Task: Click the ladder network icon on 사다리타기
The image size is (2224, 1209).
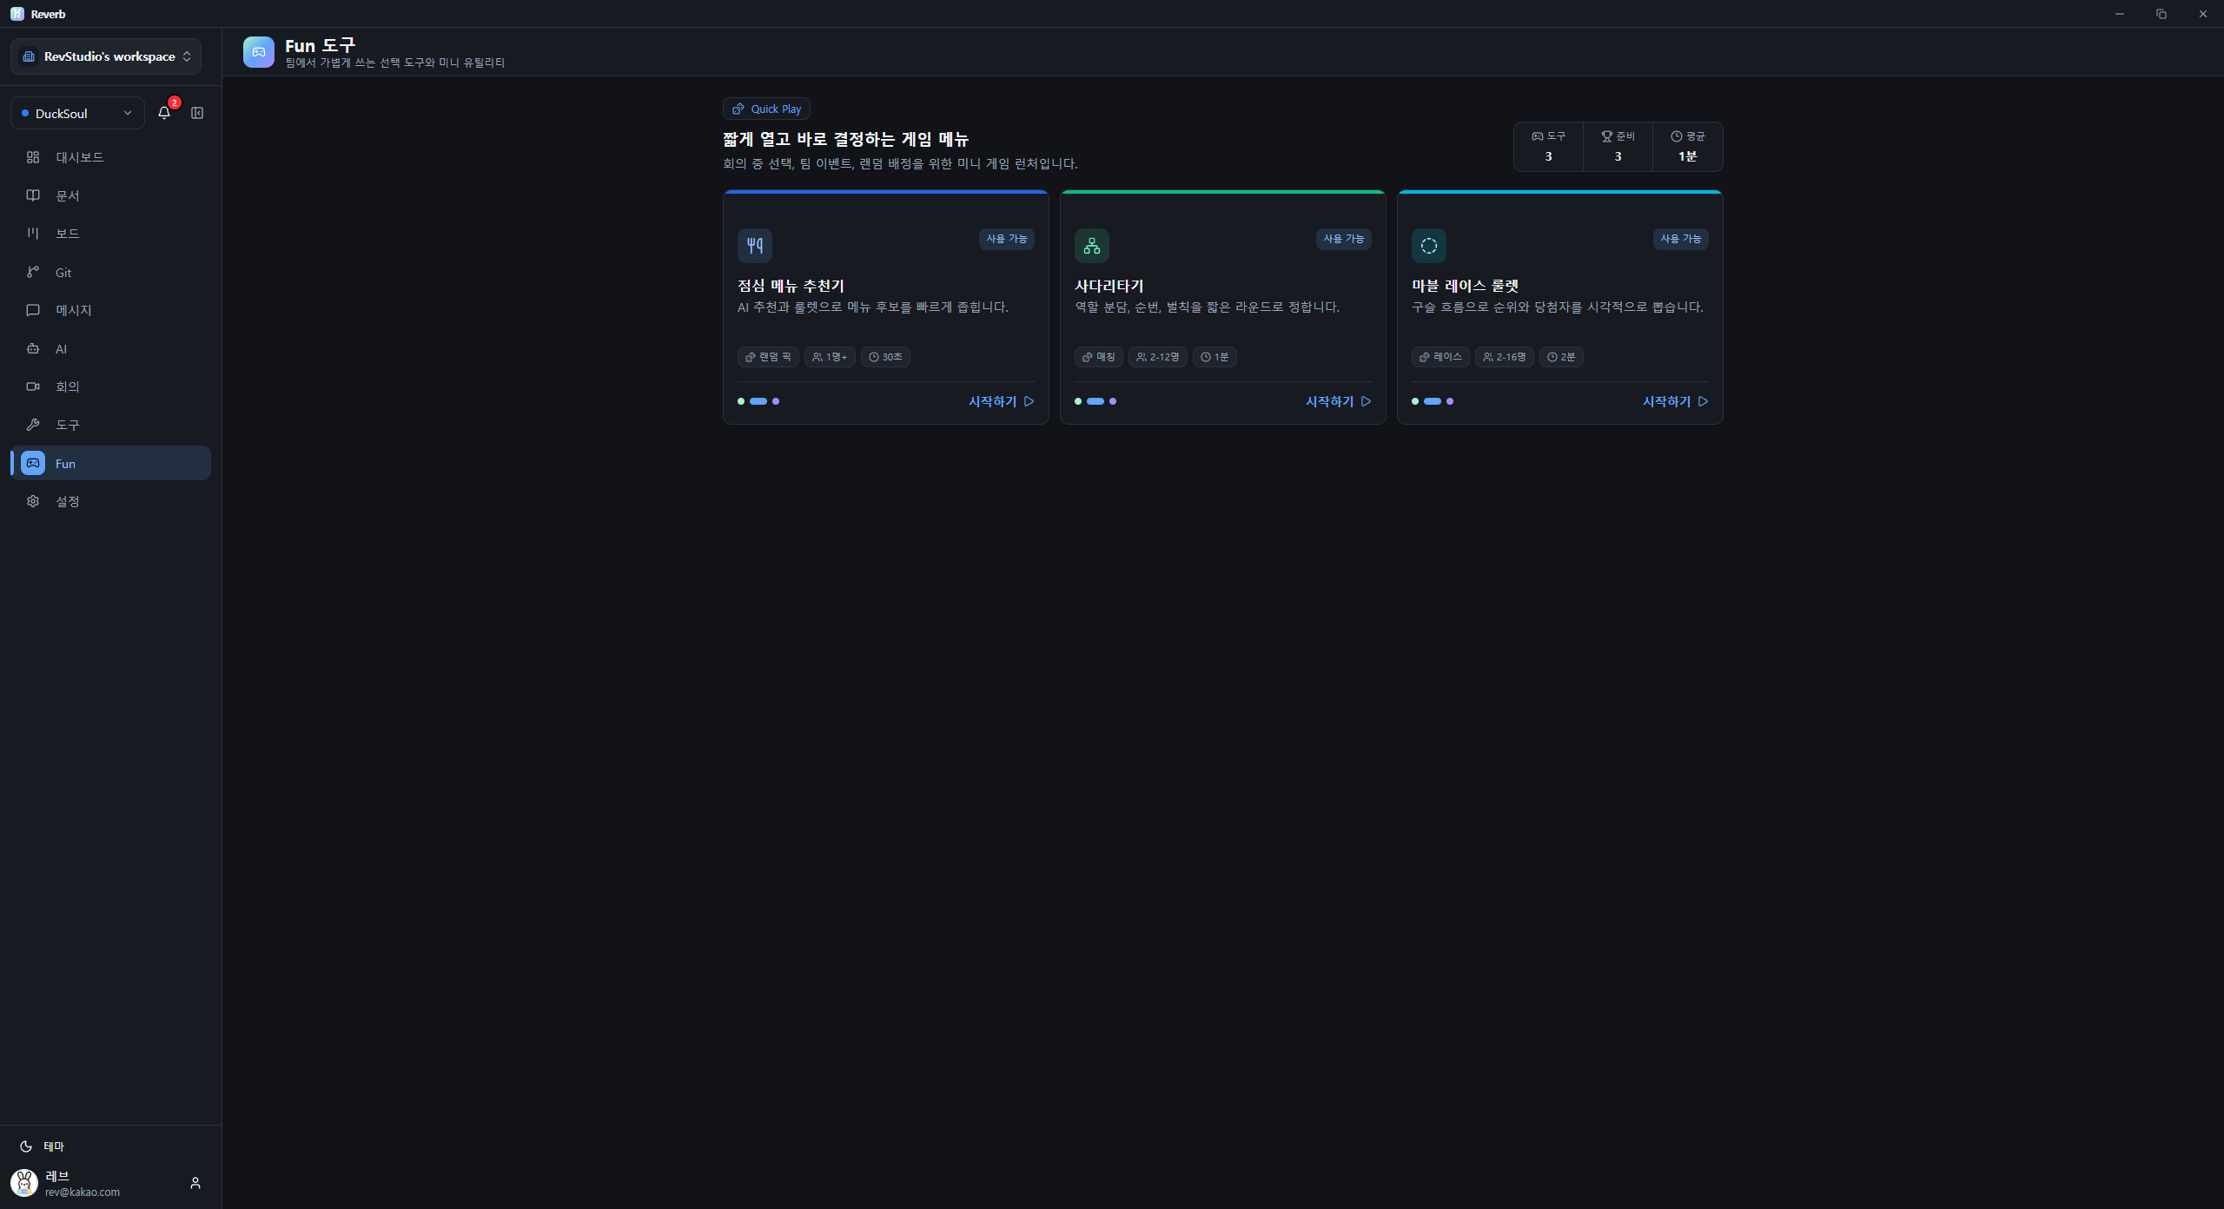Action: point(1092,246)
